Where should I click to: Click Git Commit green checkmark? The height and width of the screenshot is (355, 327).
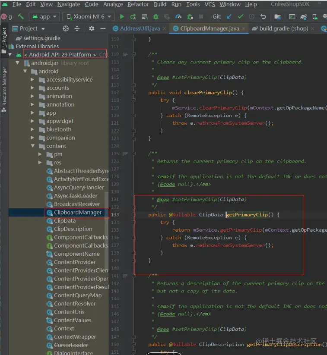(240, 16)
